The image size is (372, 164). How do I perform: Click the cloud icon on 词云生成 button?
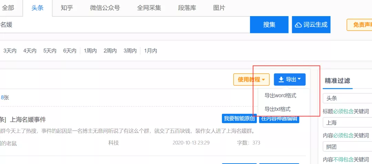(298, 25)
